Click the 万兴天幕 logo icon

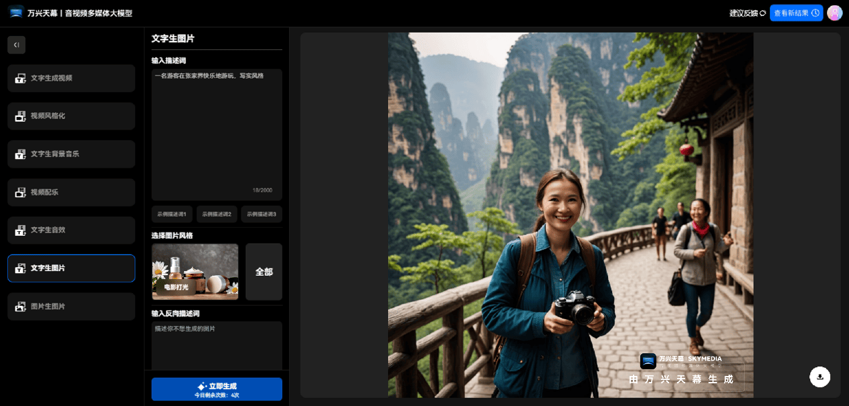(x=16, y=13)
